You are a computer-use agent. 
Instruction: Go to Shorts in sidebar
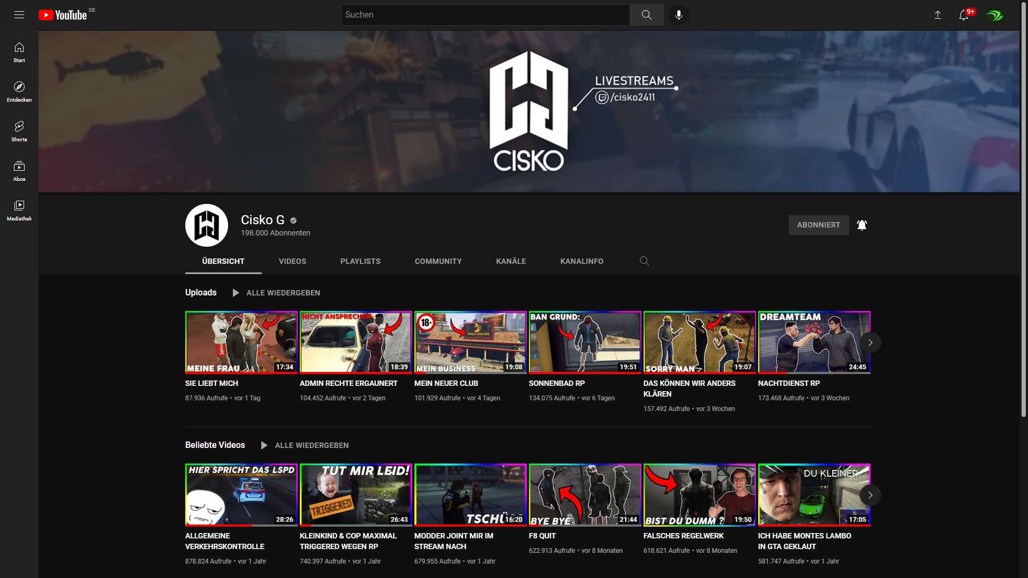click(x=19, y=131)
